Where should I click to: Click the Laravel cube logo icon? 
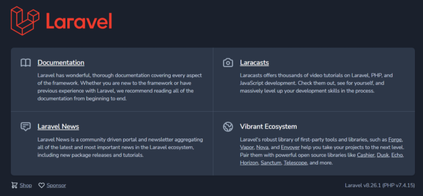(25, 21)
